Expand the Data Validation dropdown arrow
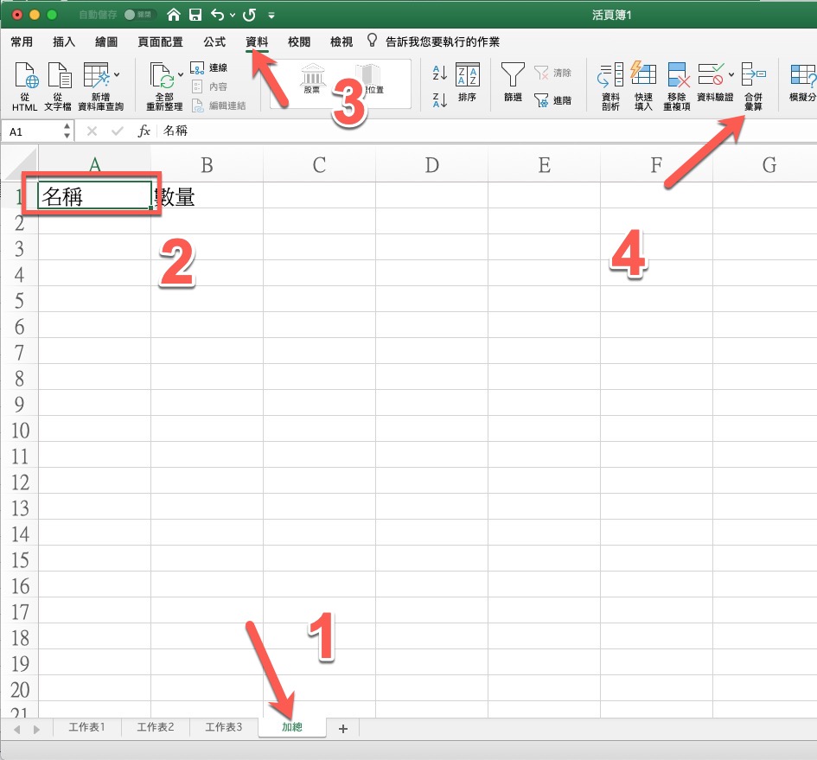 731,74
